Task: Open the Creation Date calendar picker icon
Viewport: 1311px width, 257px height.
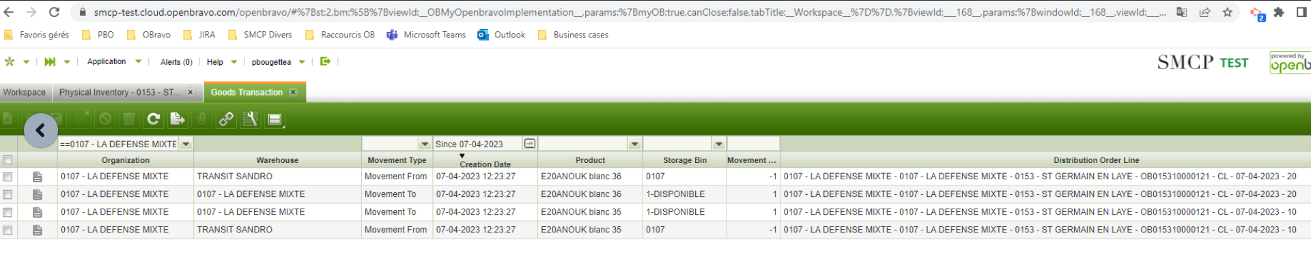Action: click(x=530, y=144)
